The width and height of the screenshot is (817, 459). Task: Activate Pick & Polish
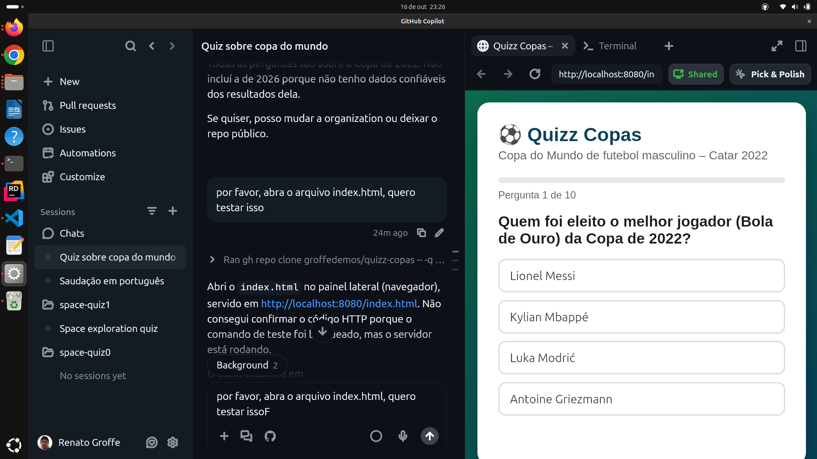coord(770,74)
